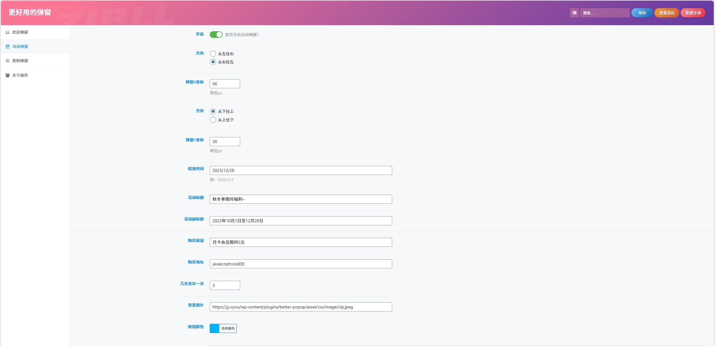Click the blue 按钮颜色 swatch
This screenshot has width=715, height=346.
tap(215, 328)
